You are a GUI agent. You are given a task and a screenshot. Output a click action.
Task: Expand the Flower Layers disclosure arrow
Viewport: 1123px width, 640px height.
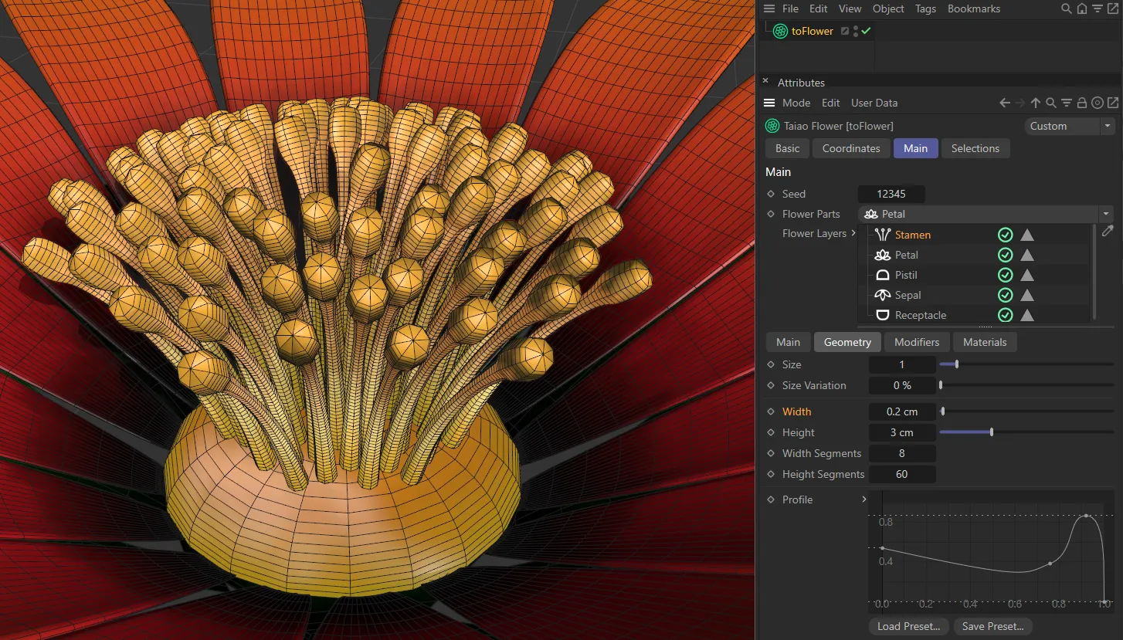coord(854,233)
